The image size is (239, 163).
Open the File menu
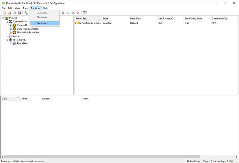tap(3, 8)
